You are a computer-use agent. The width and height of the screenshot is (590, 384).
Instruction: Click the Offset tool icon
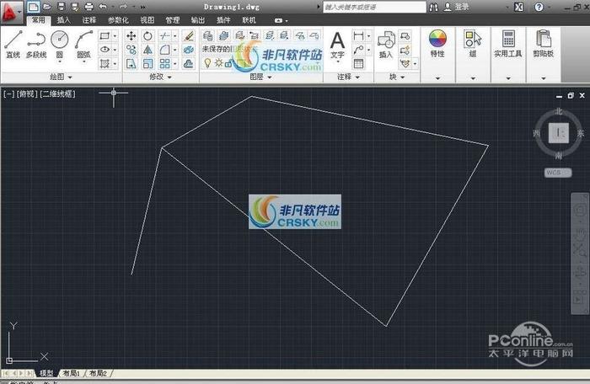(189, 63)
